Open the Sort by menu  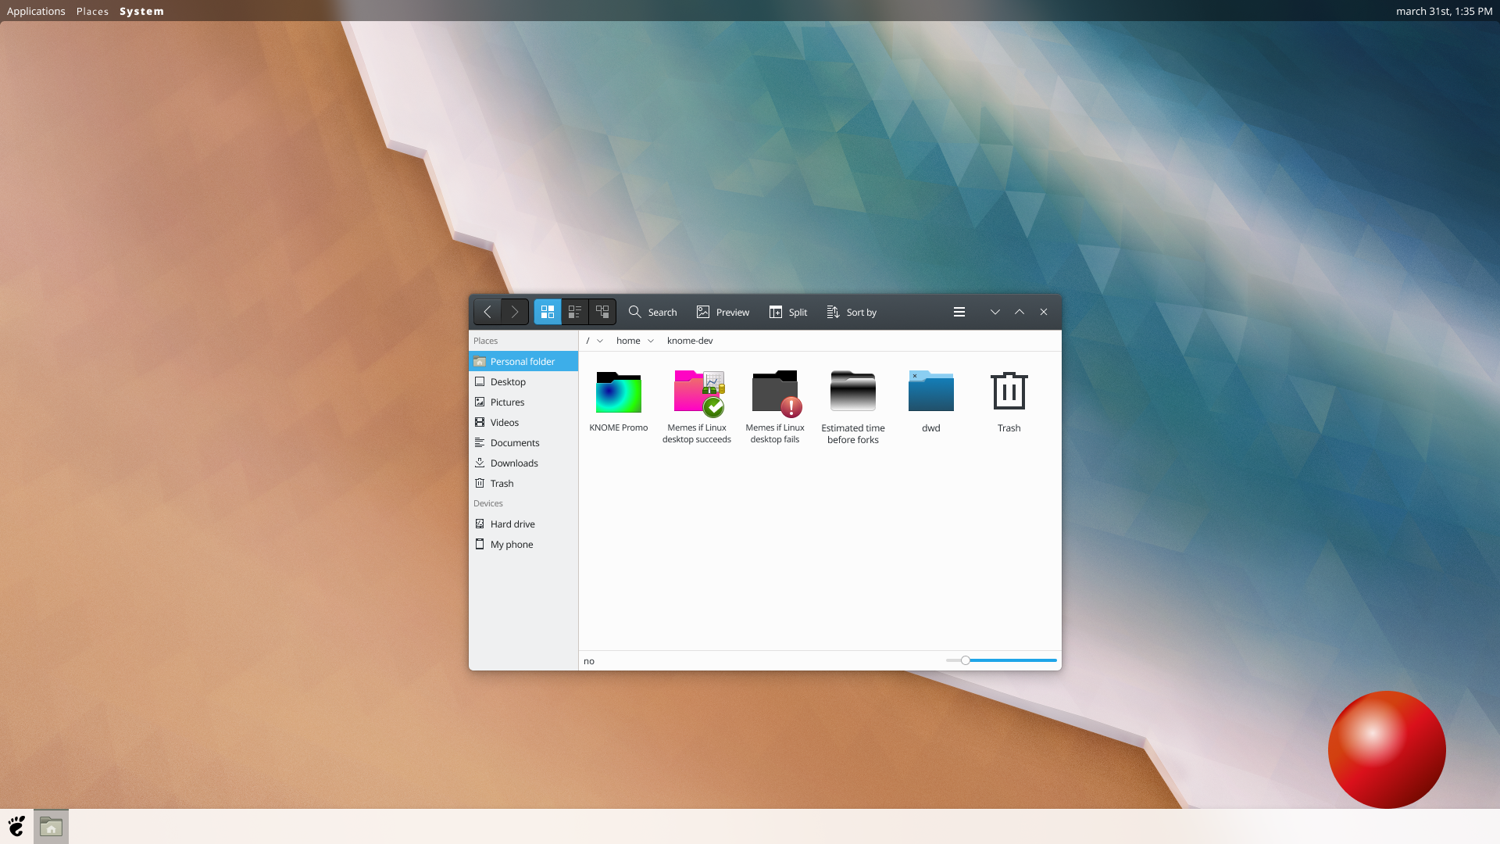tap(852, 312)
